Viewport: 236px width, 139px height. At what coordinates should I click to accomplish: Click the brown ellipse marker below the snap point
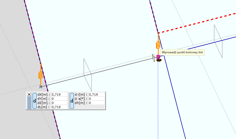(159, 60)
